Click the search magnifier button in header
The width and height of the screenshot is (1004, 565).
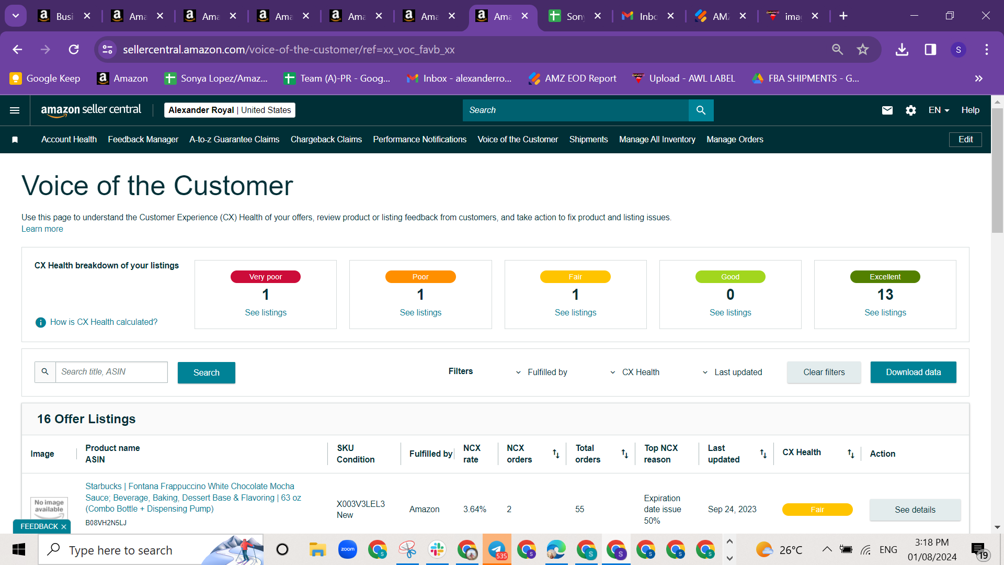tap(701, 110)
